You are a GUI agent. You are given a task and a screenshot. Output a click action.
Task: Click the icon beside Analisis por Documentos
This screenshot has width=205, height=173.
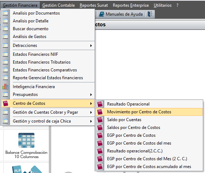(5, 13)
